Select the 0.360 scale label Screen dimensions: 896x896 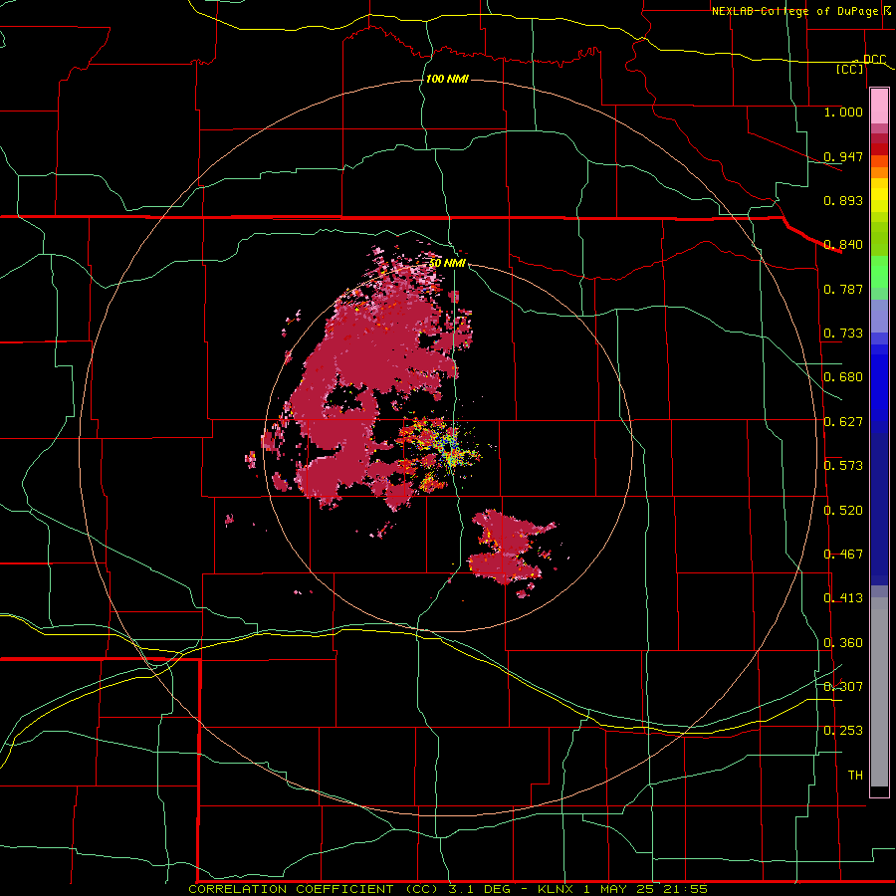click(843, 643)
